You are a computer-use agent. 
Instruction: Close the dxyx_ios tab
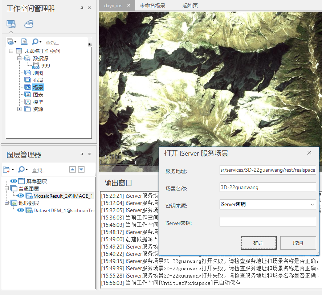pos(129,5)
